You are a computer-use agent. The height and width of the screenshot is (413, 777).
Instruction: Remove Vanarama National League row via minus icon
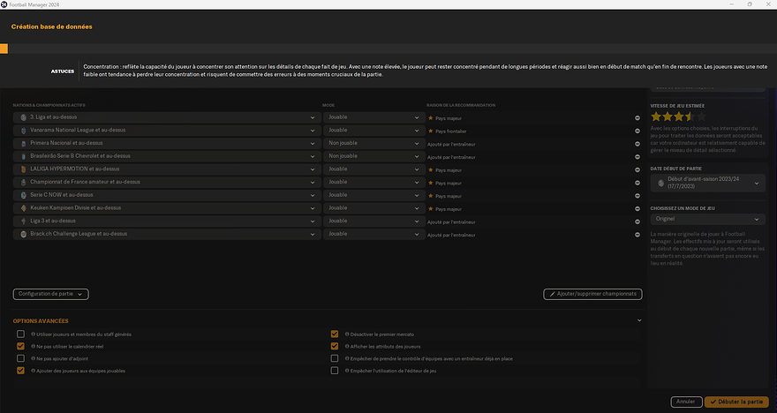point(637,131)
